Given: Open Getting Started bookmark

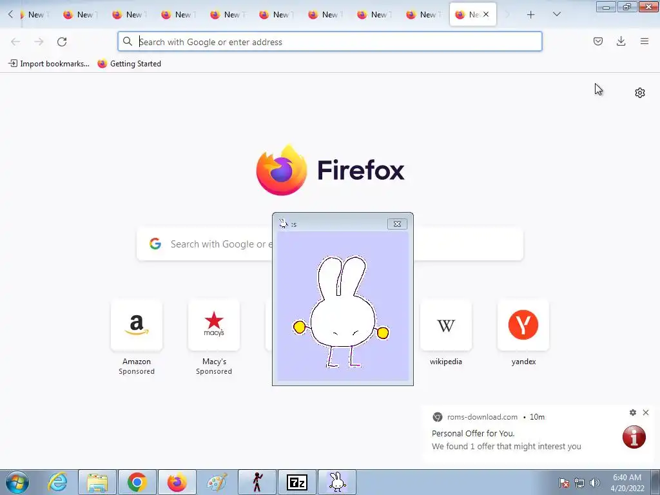Looking at the screenshot, I should click(129, 64).
